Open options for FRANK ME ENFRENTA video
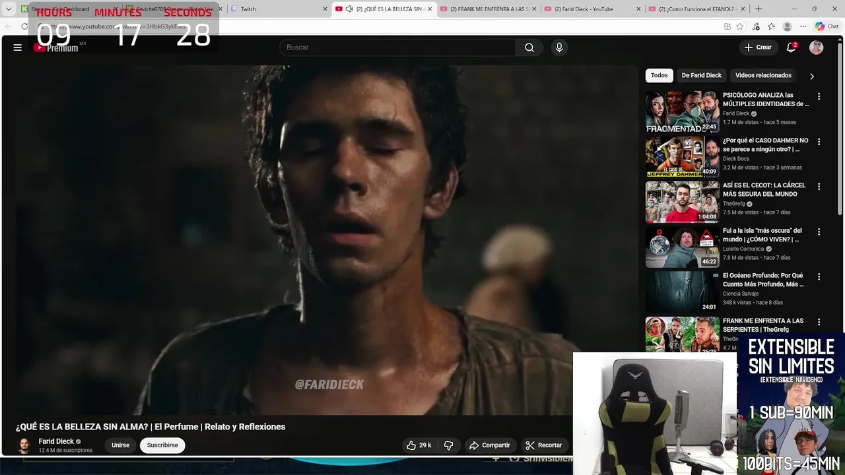The width and height of the screenshot is (845, 475). (819, 322)
